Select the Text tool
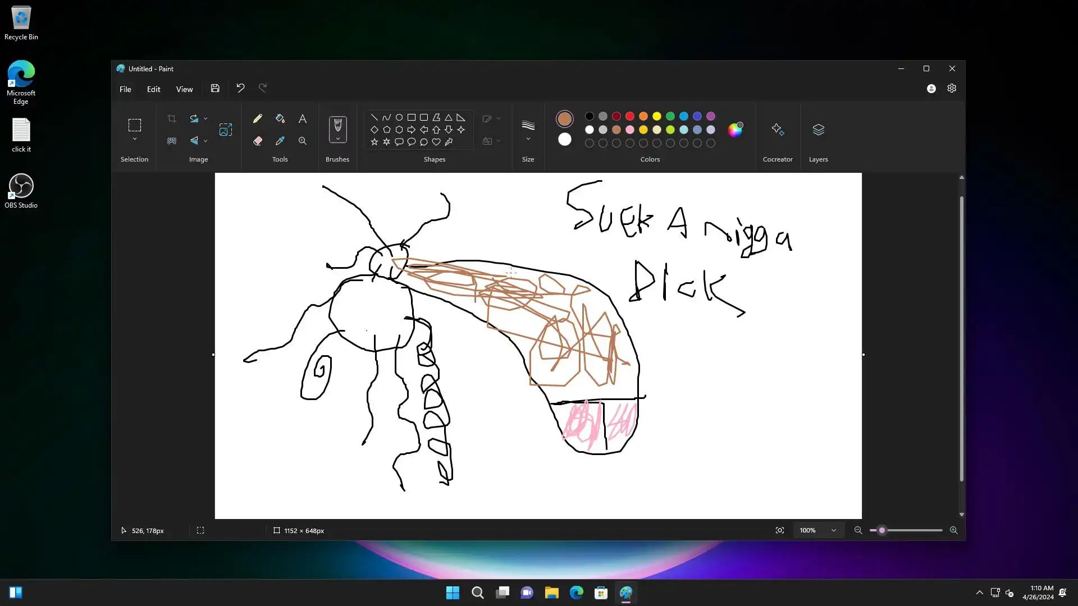 [x=303, y=118]
